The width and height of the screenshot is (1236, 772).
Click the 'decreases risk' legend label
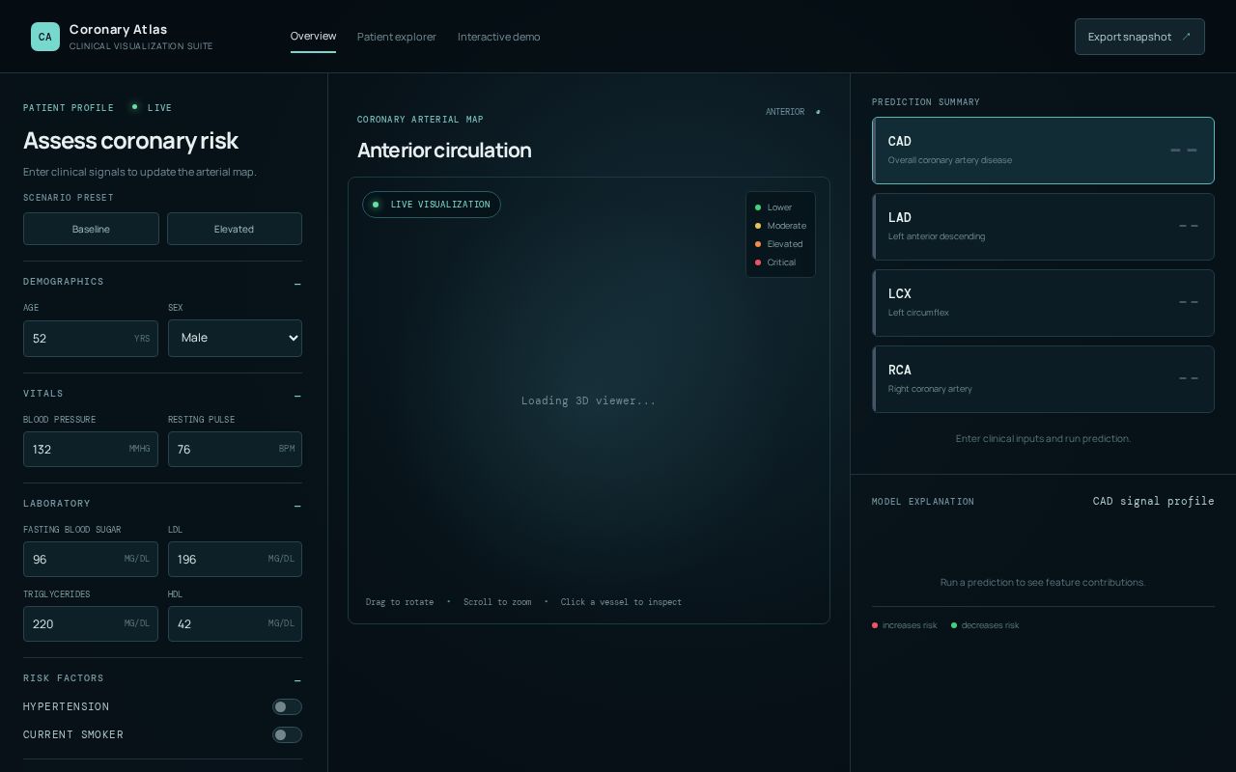(990, 625)
